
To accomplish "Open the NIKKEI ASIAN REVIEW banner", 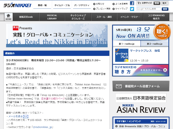I will pos(141,109).
